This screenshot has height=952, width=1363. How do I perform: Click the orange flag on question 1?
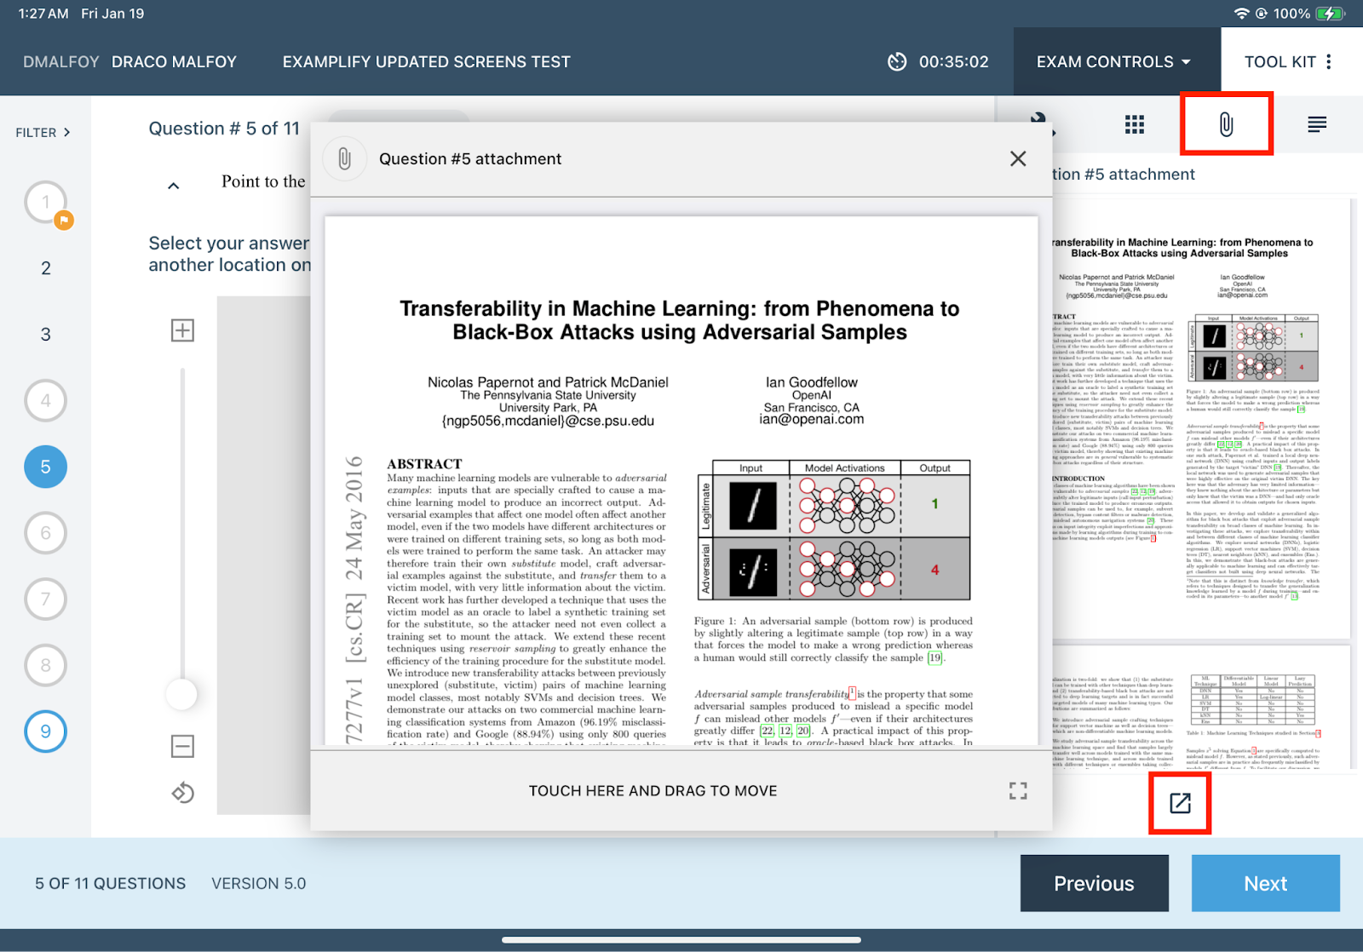click(x=64, y=221)
